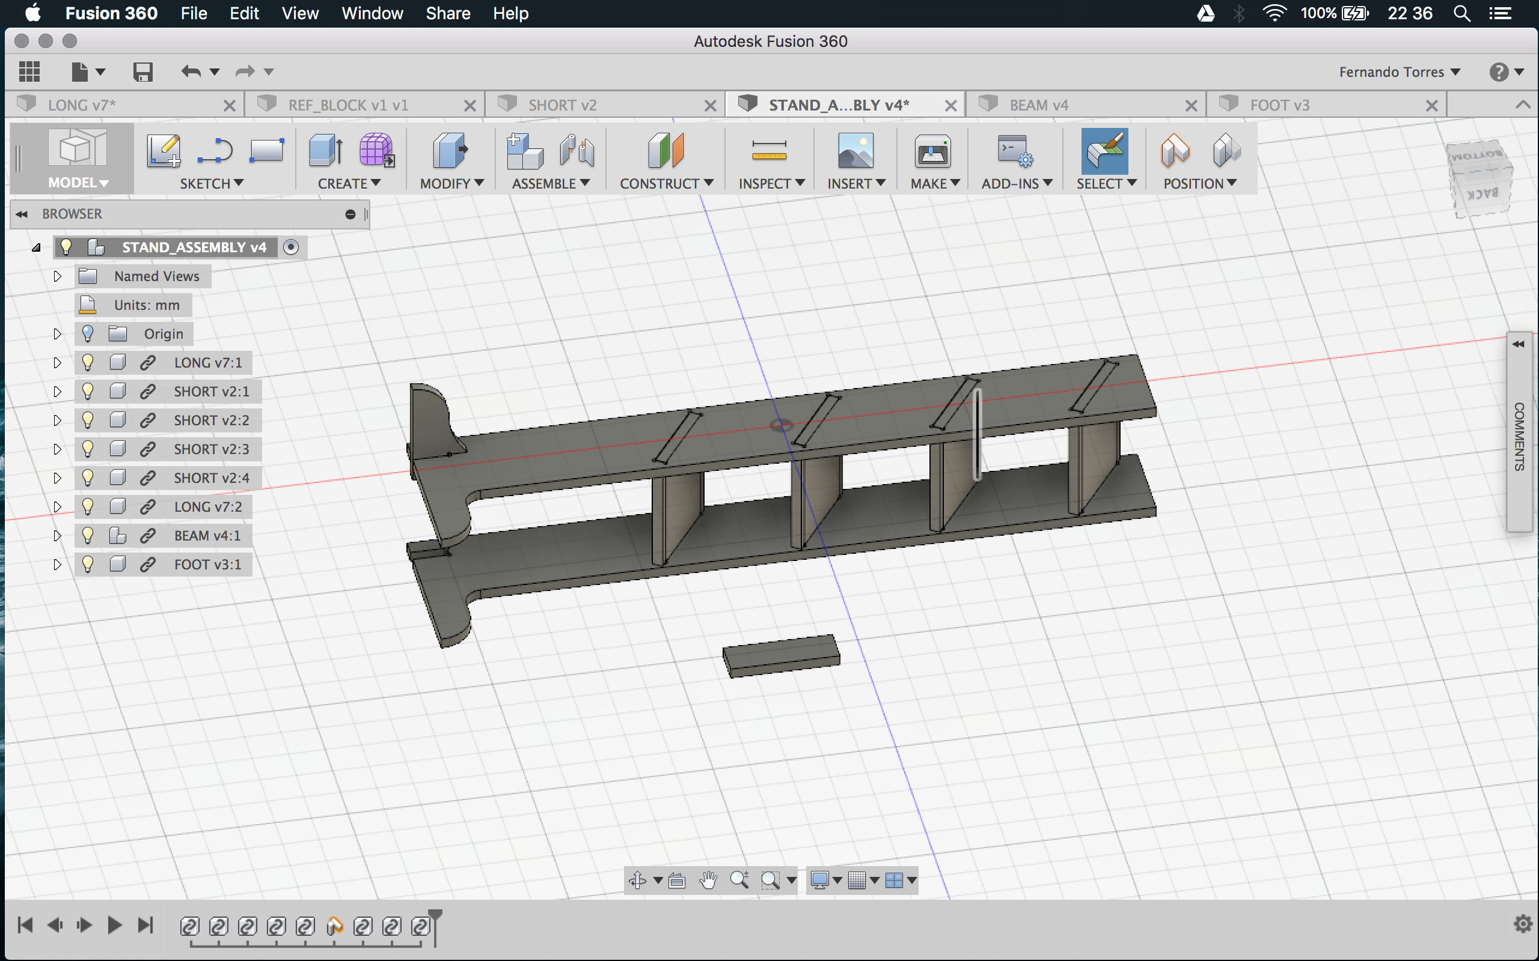The height and width of the screenshot is (961, 1539).
Task: Toggle visibility bulb for SHORT v2:3
Action: point(88,449)
